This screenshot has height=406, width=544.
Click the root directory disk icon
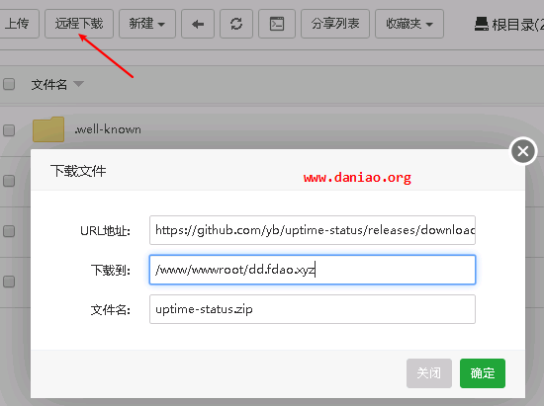(482, 25)
